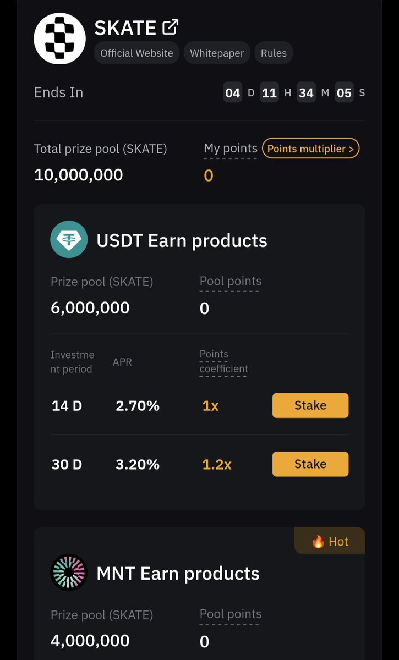Image resolution: width=399 pixels, height=660 pixels.
Task: Tap the SKATE checkered logo
Action: (x=59, y=38)
